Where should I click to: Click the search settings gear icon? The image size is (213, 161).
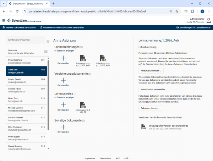(x=48, y=41)
